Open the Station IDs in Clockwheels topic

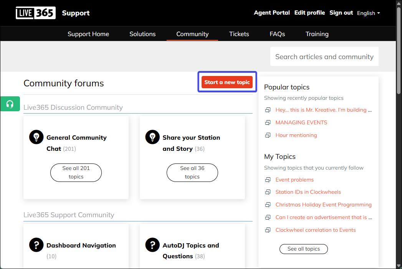[x=308, y=192]
